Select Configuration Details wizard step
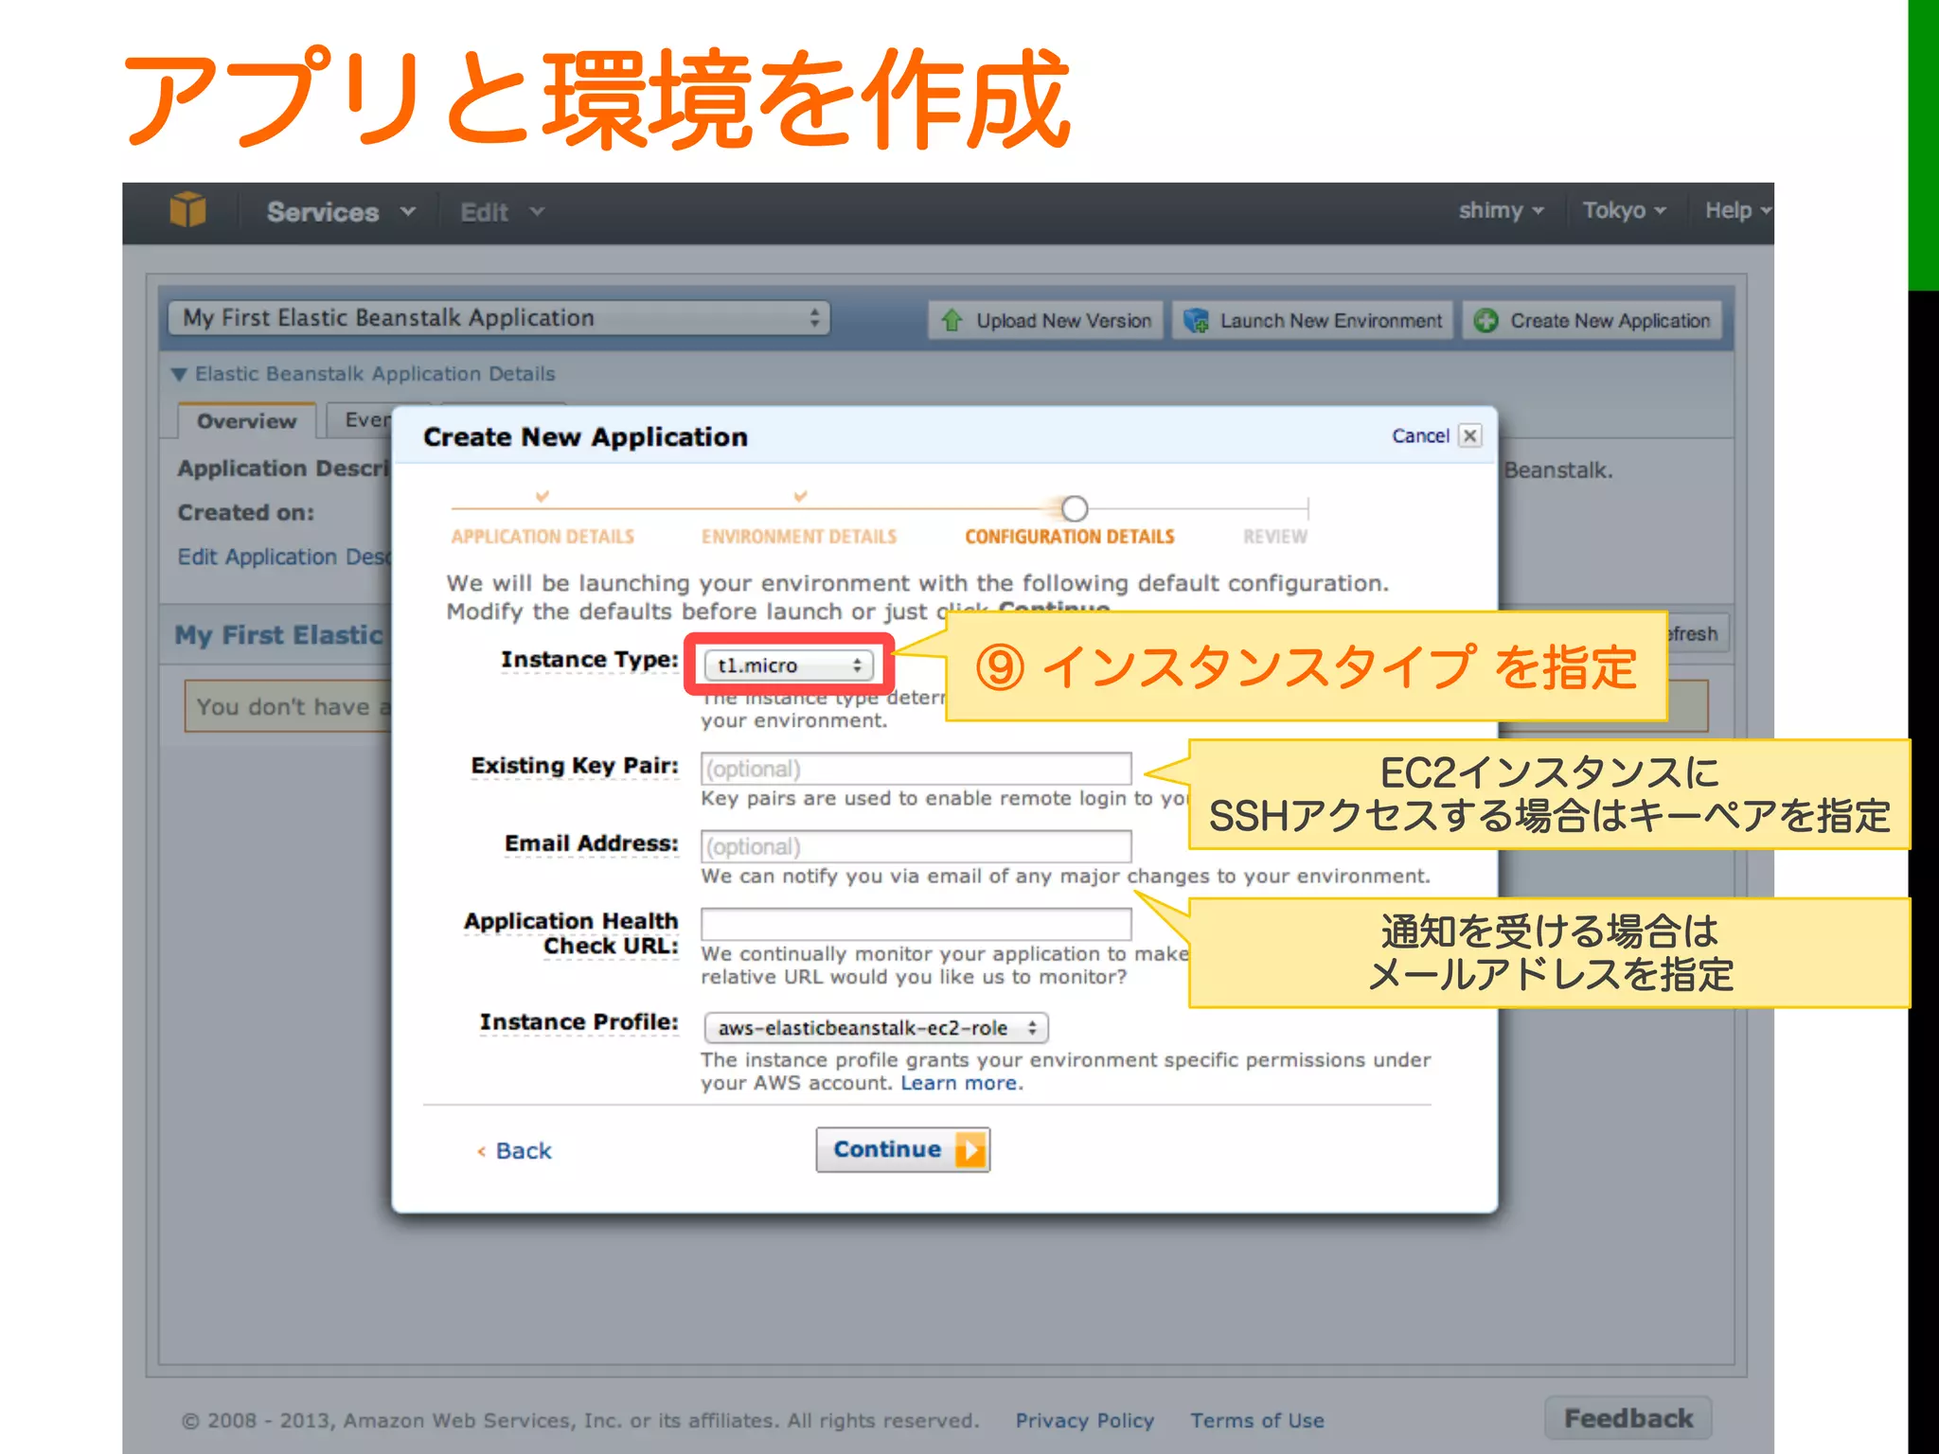This screenshot has width=1939, height=1454. (1070, 537)
